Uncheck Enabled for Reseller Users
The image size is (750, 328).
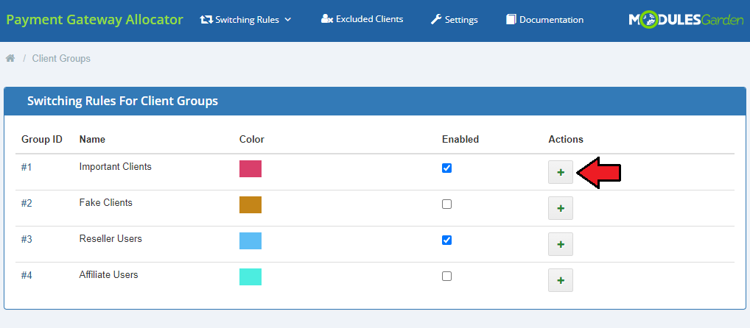click(x=446, y=240)
